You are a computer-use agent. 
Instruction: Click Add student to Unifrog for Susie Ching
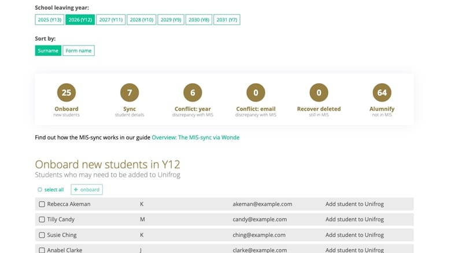(x=354, y=235)
